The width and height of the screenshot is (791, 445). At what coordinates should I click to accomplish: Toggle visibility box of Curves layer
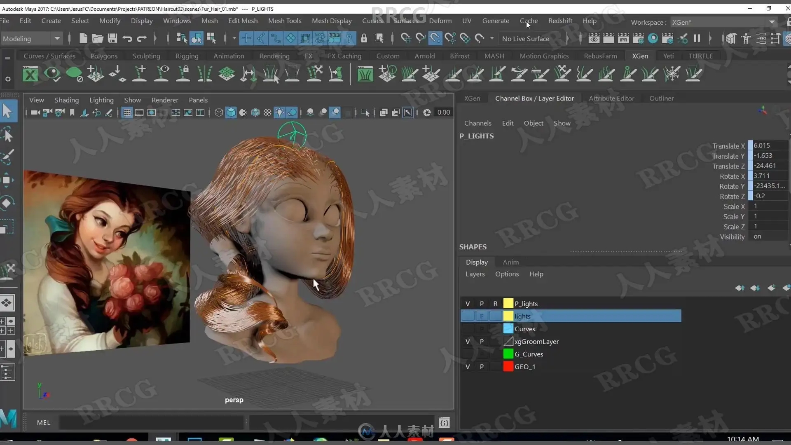click(468, 329)
